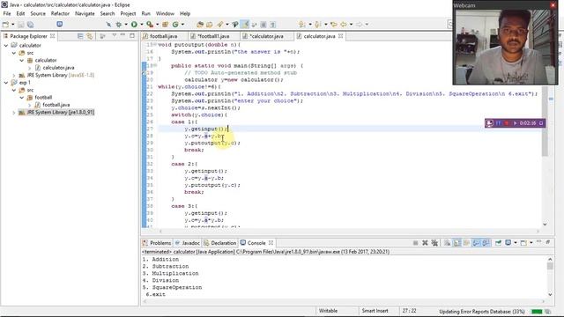Screen dimensions: 564x317
Task: Toggle Mark Occurrences highlighted toolbar icon
Action: pyautogui.click(x=245, y=25)
